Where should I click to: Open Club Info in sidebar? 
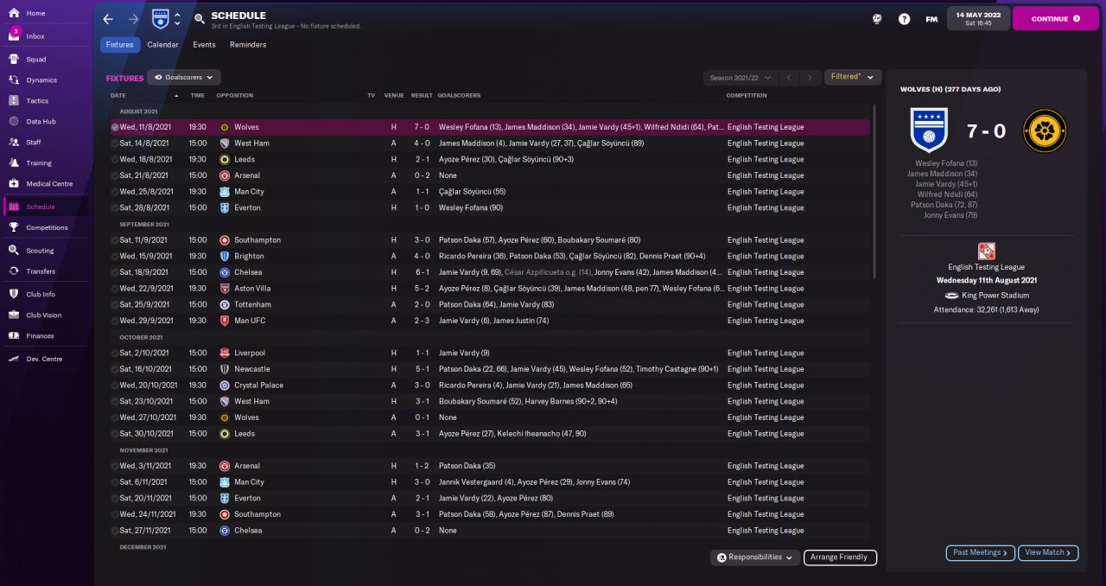(41, 295)
